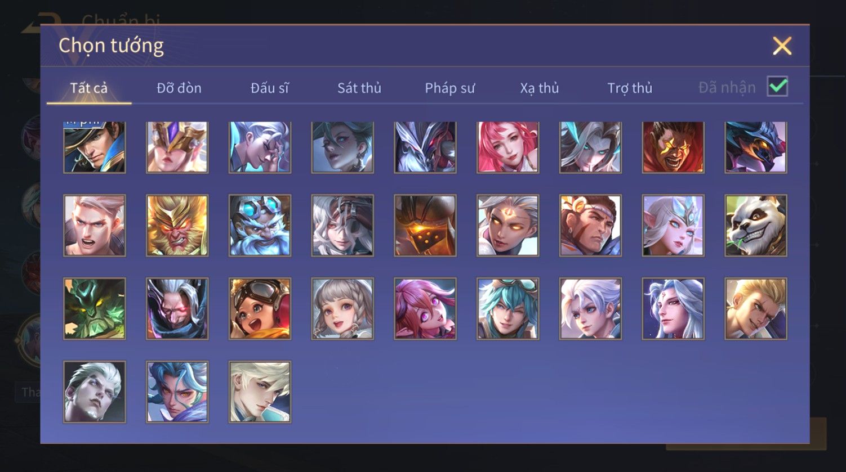846x472 pixels.
Task: Select the pink-haired girl hero portrait
Action: pos(507,147)
